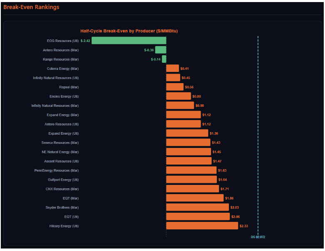Viewport: 325px width, 251px height.
Task: Click the Hilcorp Energy (Uti) bar
Action: (202, 226)
